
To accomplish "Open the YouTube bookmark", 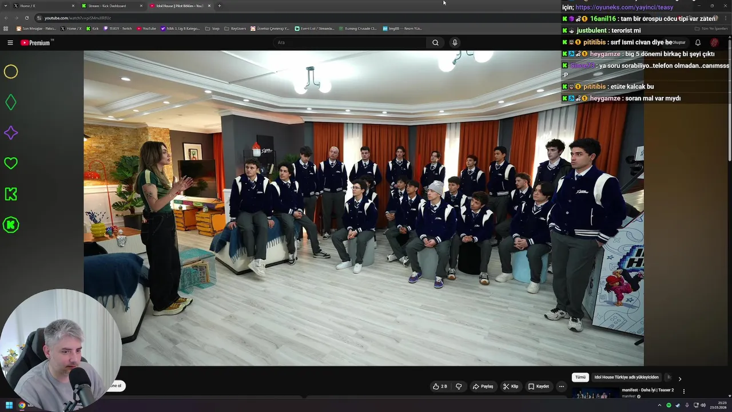I will pyautogui.click(x=146, y=28).
